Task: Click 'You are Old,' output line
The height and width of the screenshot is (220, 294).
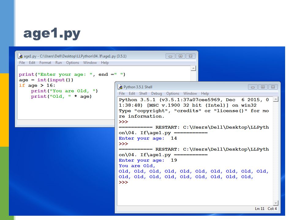Action: [137, 166]
